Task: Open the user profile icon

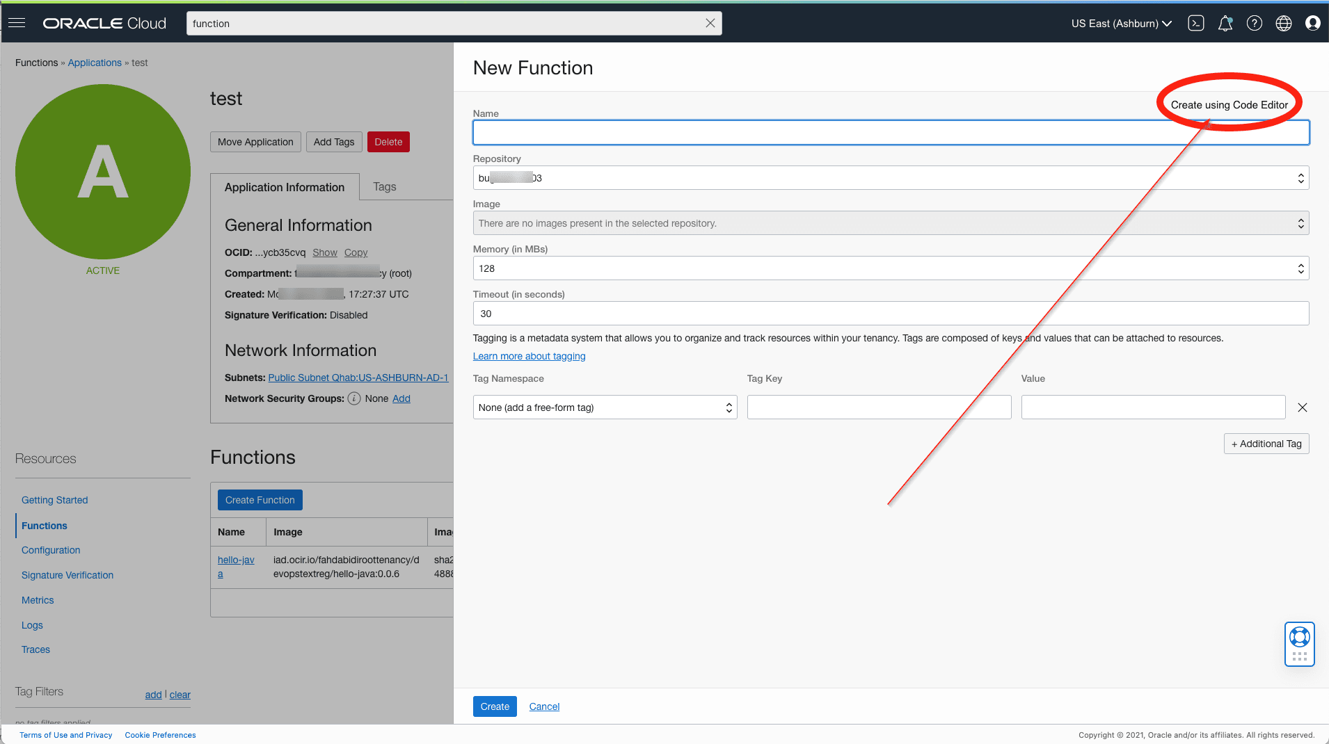Action: (1313, 23)
